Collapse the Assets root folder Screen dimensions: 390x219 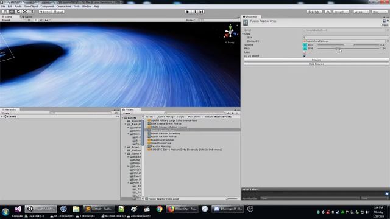[123, 117]
